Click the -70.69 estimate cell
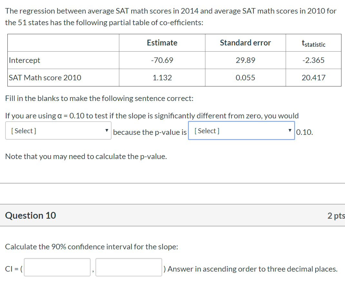 click(162, 60)
